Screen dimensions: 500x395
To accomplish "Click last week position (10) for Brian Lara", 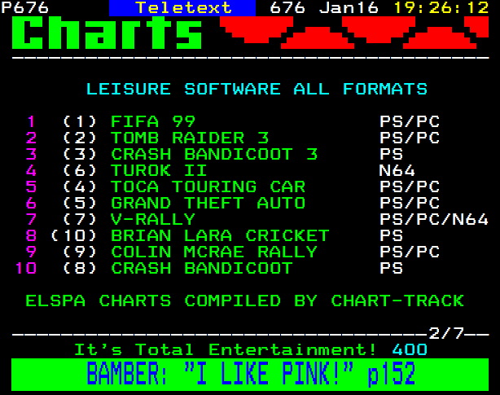I will tap(73, 235).
